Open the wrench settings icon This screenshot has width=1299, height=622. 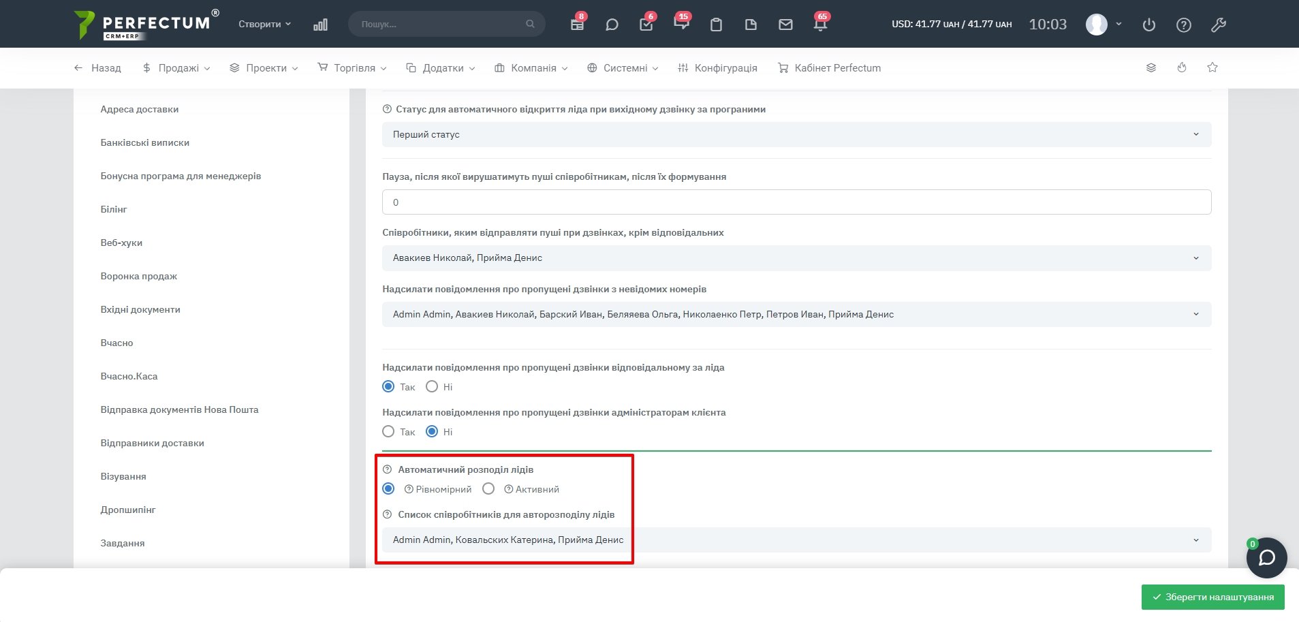pos(1219,25)
